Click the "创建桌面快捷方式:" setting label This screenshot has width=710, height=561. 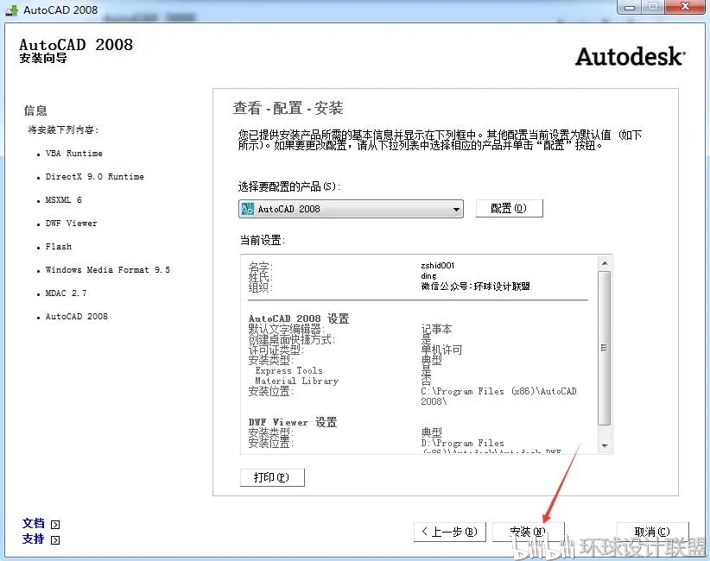[x=292, y=339]
